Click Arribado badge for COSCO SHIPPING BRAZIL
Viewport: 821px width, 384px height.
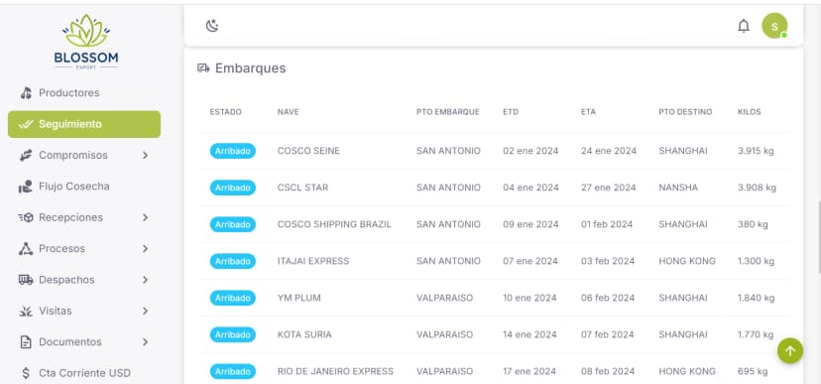pos(233,224)
